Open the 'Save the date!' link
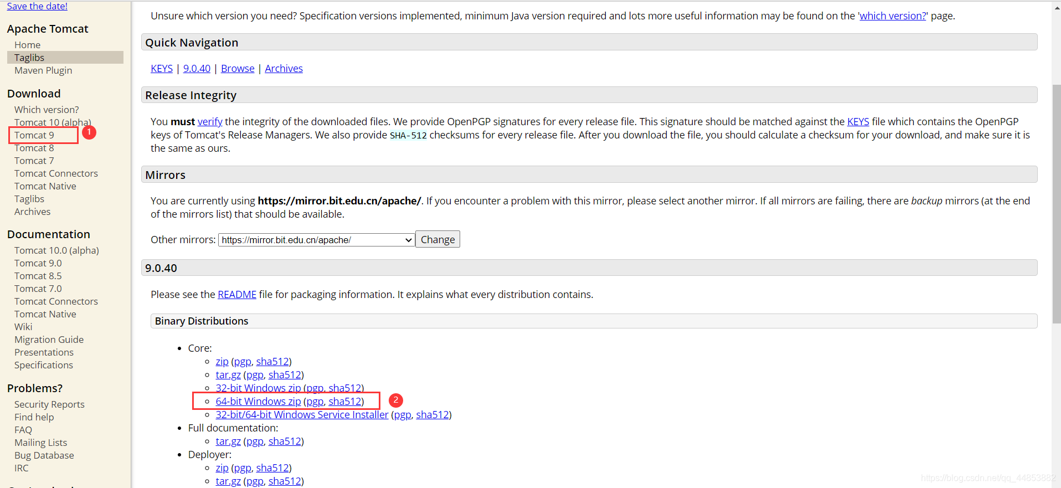The width and height of the screenshot is (1061, 488). [x=37, y=6]
